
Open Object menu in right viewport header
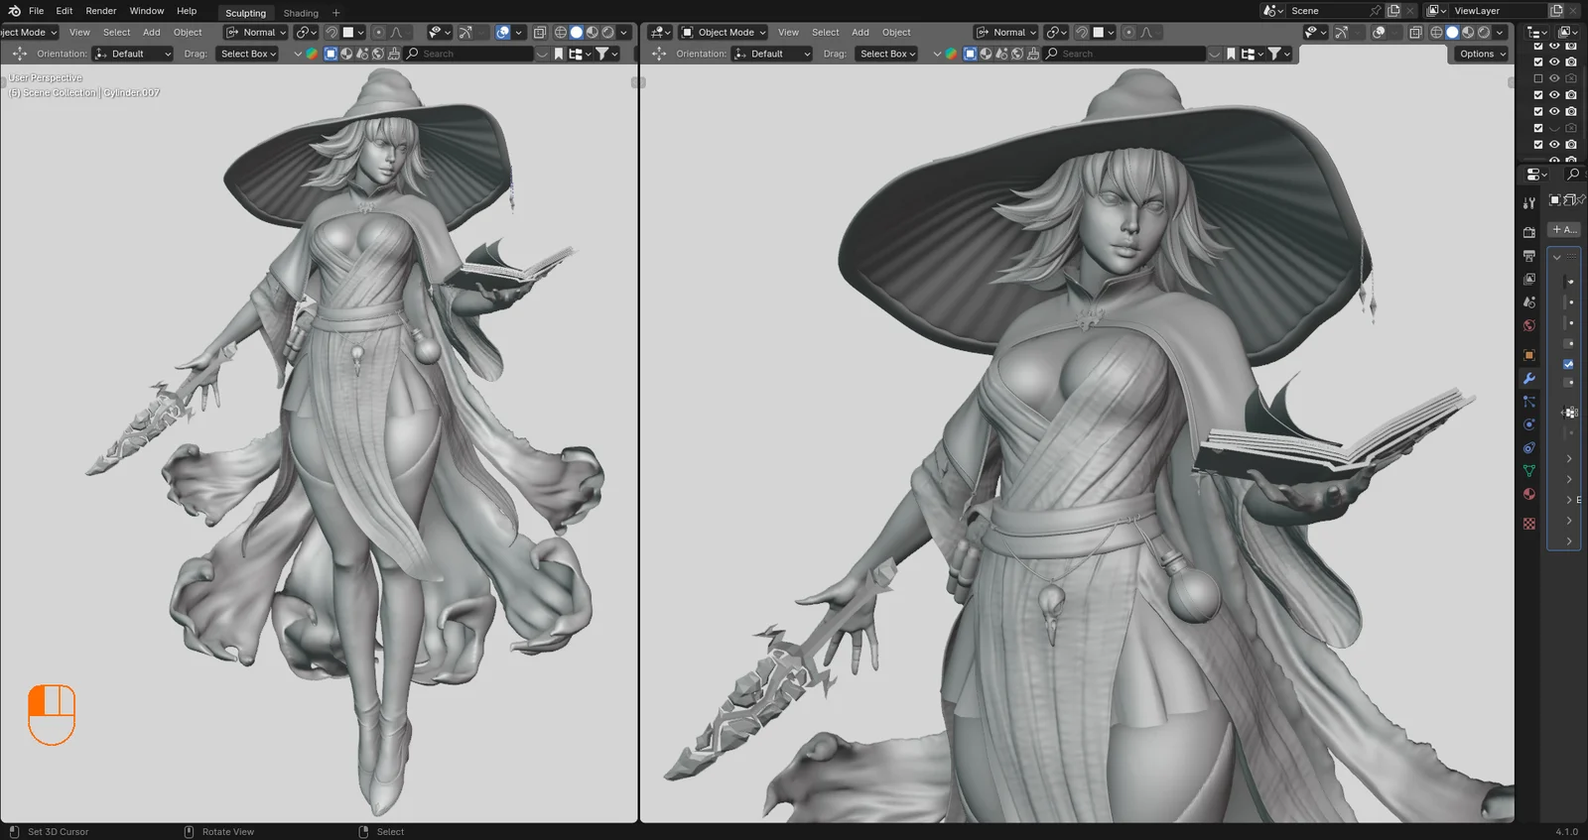pyautogui.click(x=896, y=33)
